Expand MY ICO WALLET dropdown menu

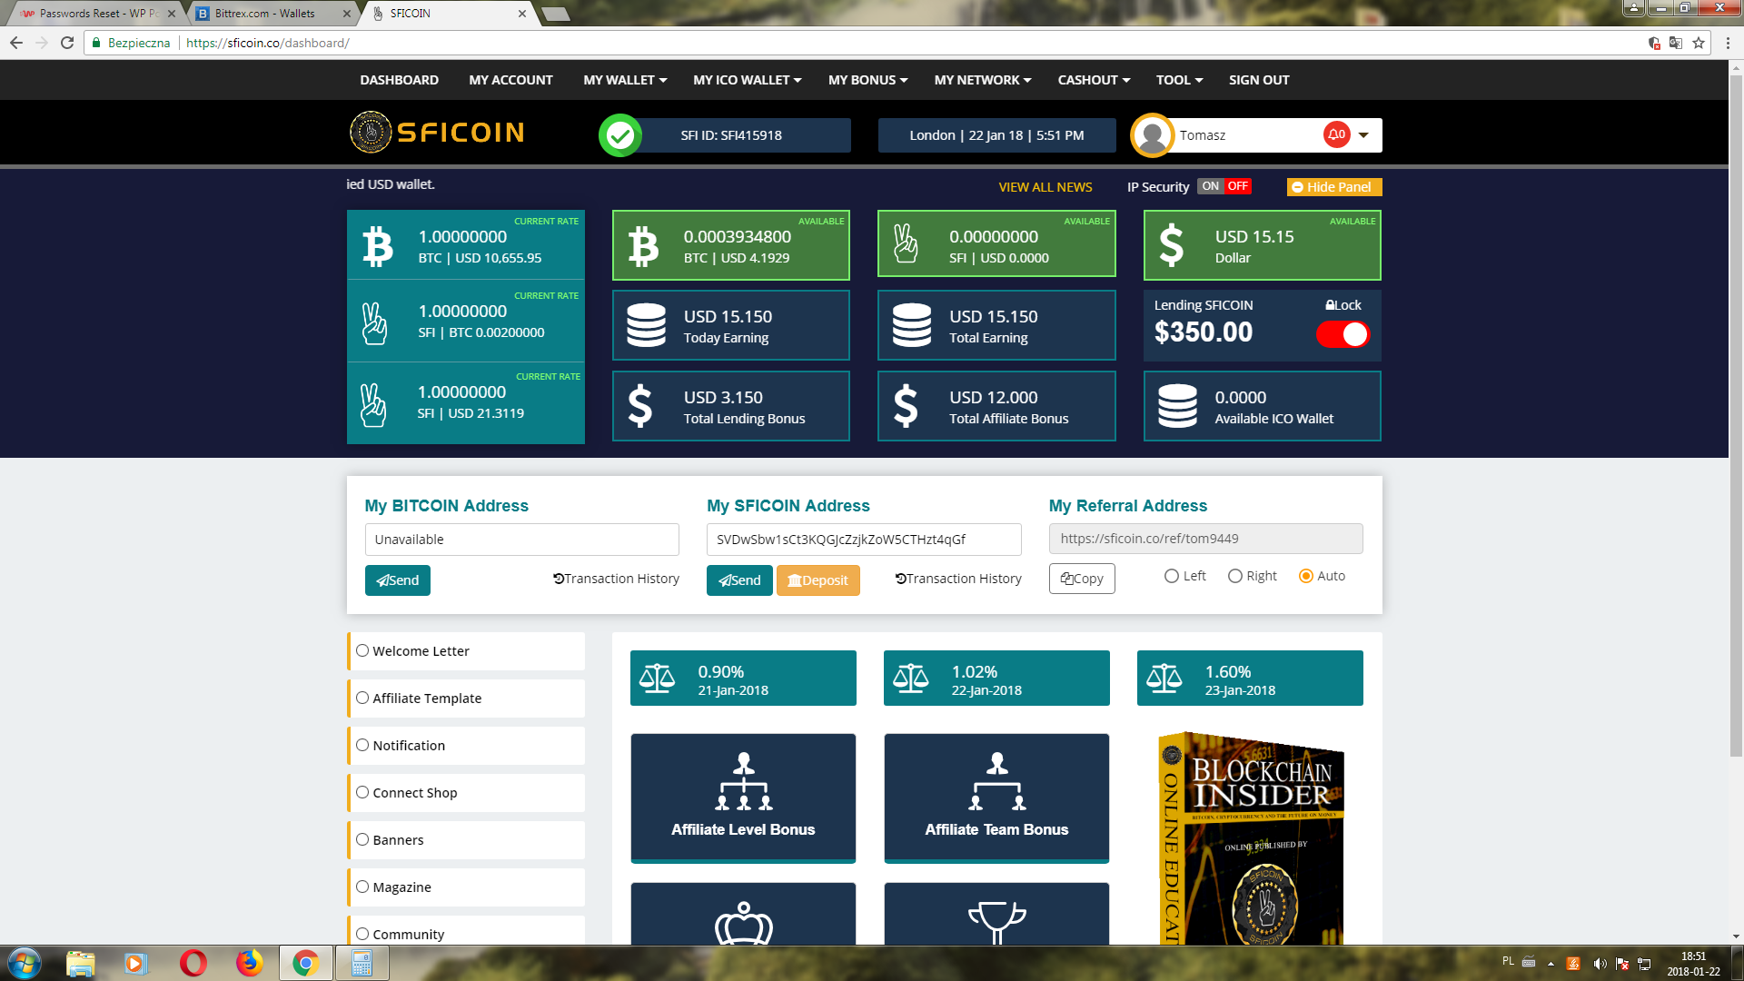click(x=748, y=80)
